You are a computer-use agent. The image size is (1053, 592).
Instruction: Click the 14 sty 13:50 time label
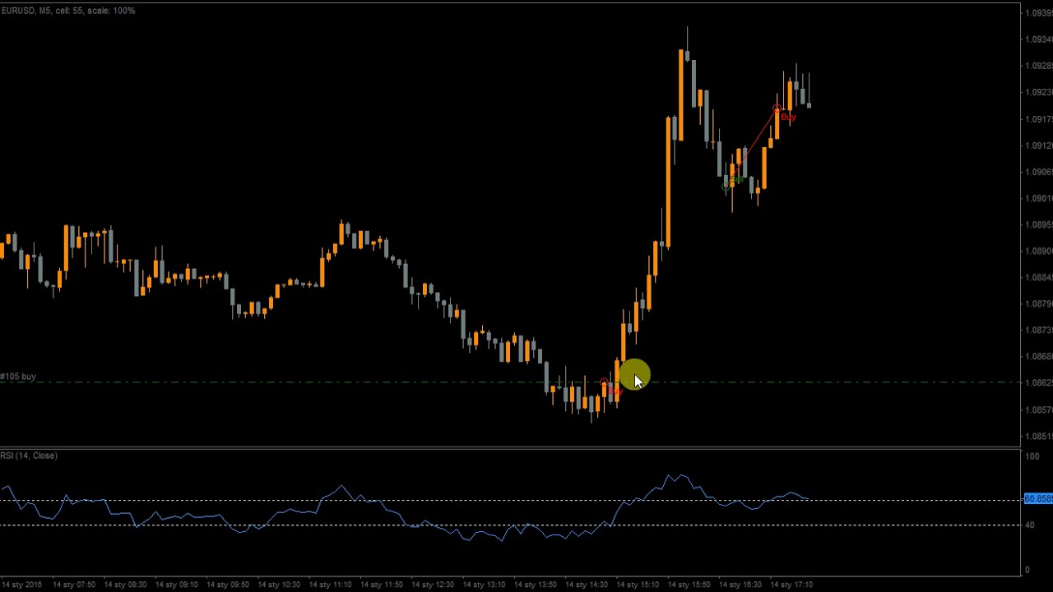pos(535,585)
